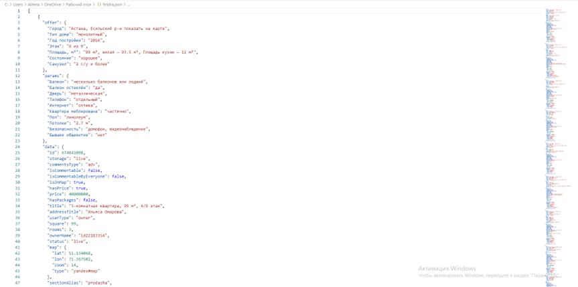Click the "rooms" key

click(x=55, y=229)
